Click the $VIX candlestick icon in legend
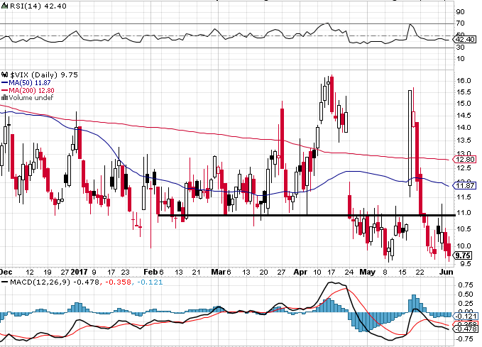 click(4, 74)
